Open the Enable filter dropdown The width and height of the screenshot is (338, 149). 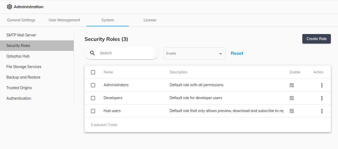[195, 53]
